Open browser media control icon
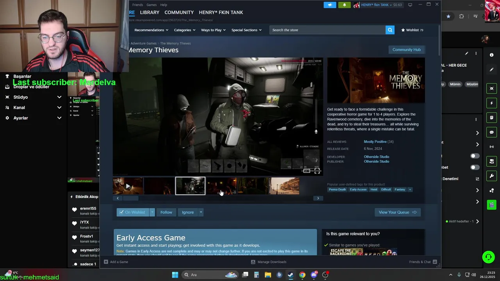The image size is (500, 281). [x=475, y=16]
